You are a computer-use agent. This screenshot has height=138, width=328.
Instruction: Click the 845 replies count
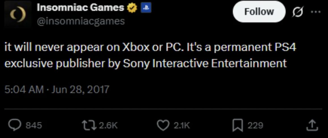pyautogui.click(x=34, y=125)
